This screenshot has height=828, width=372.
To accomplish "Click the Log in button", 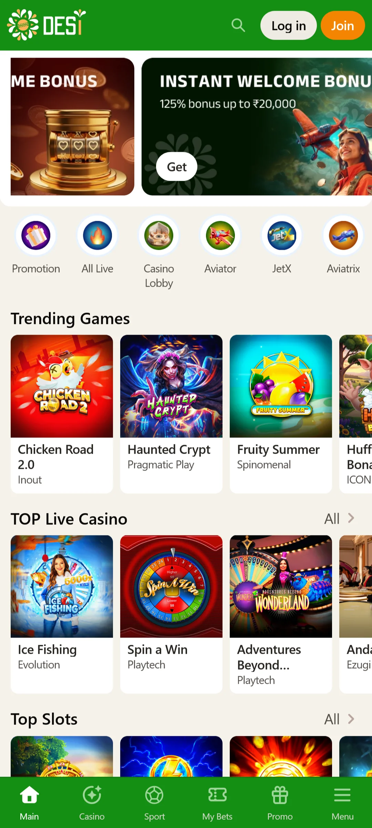I will pos(289,26).
